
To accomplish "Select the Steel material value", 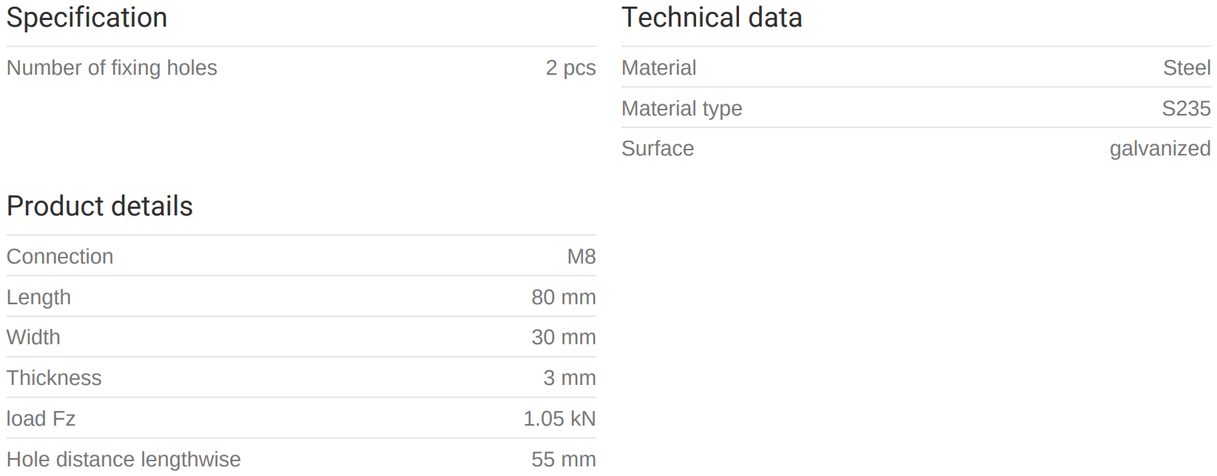I will click(x=1187, y=68).
